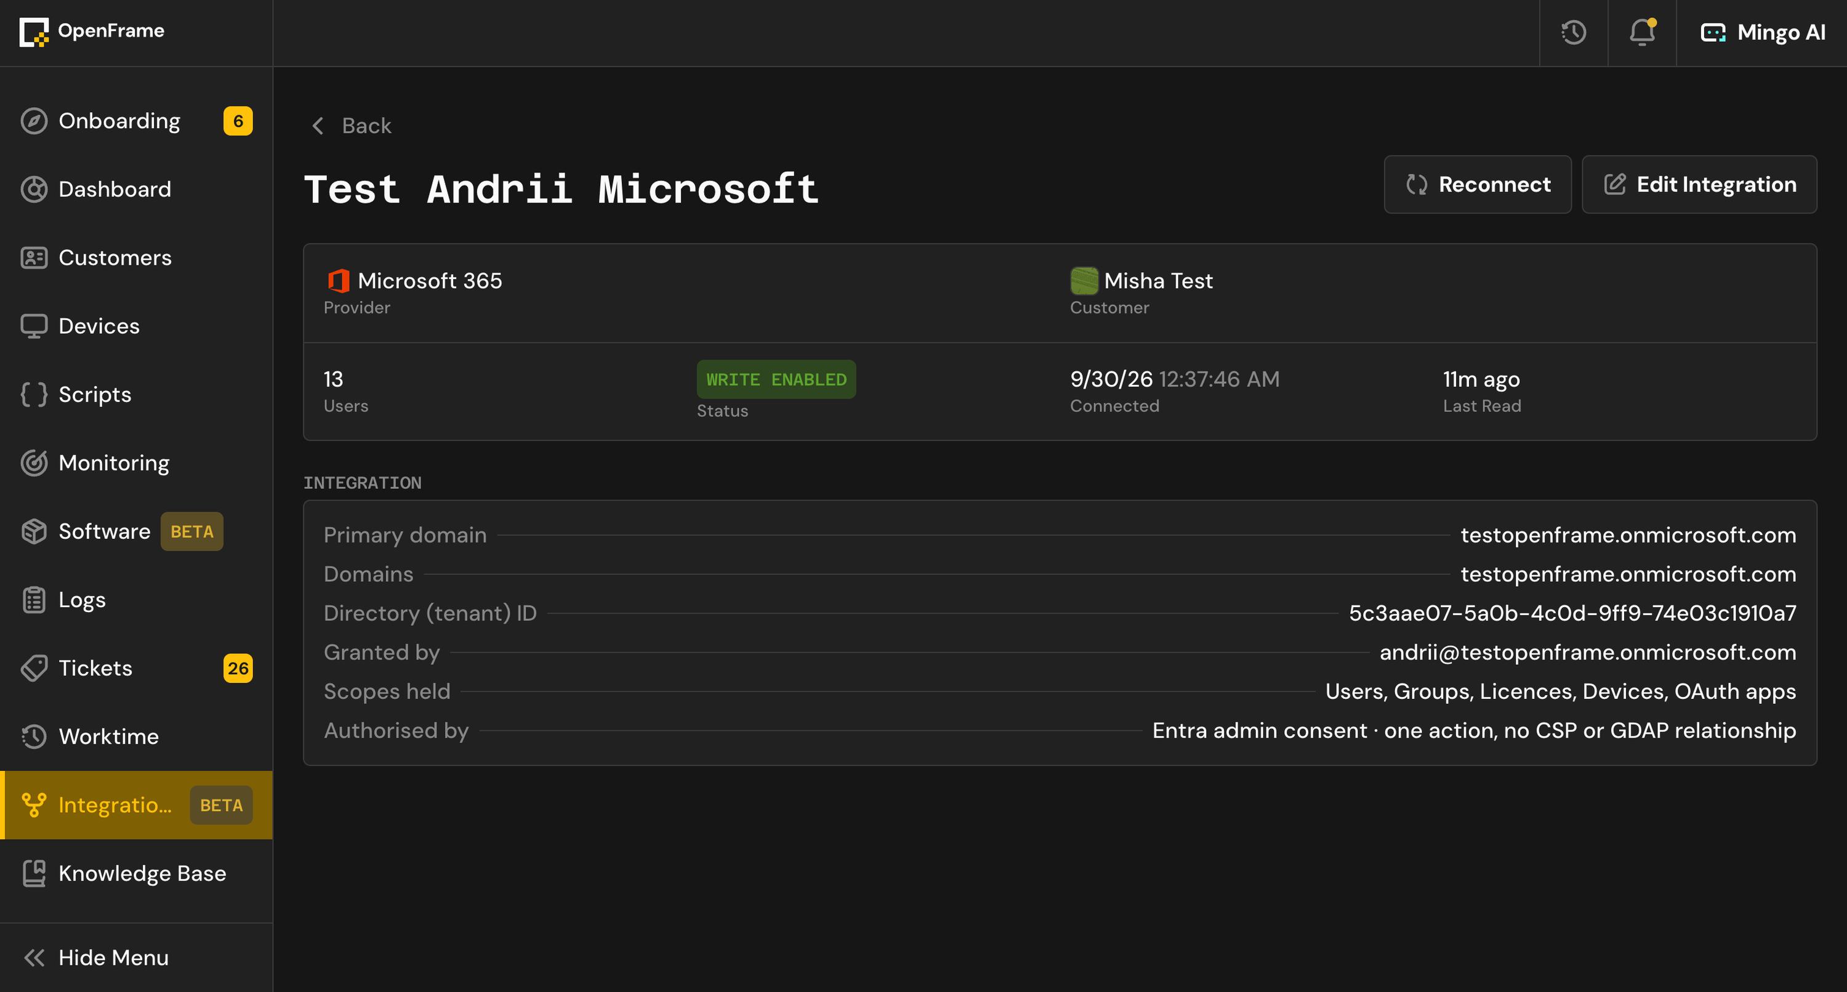Click the 13 Users count

point(334,379)
